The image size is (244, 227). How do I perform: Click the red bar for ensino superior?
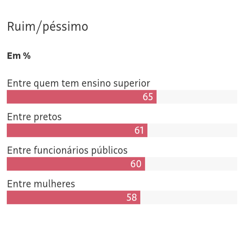pyautogui.click(x=75, y=97)
